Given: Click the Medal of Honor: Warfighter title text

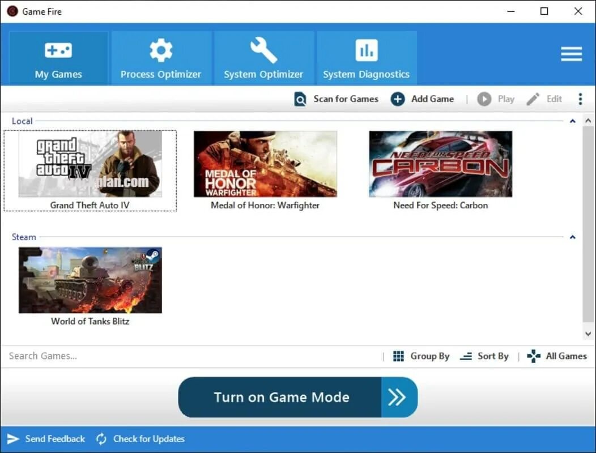Looking at the screenshot, I should 265,205.
